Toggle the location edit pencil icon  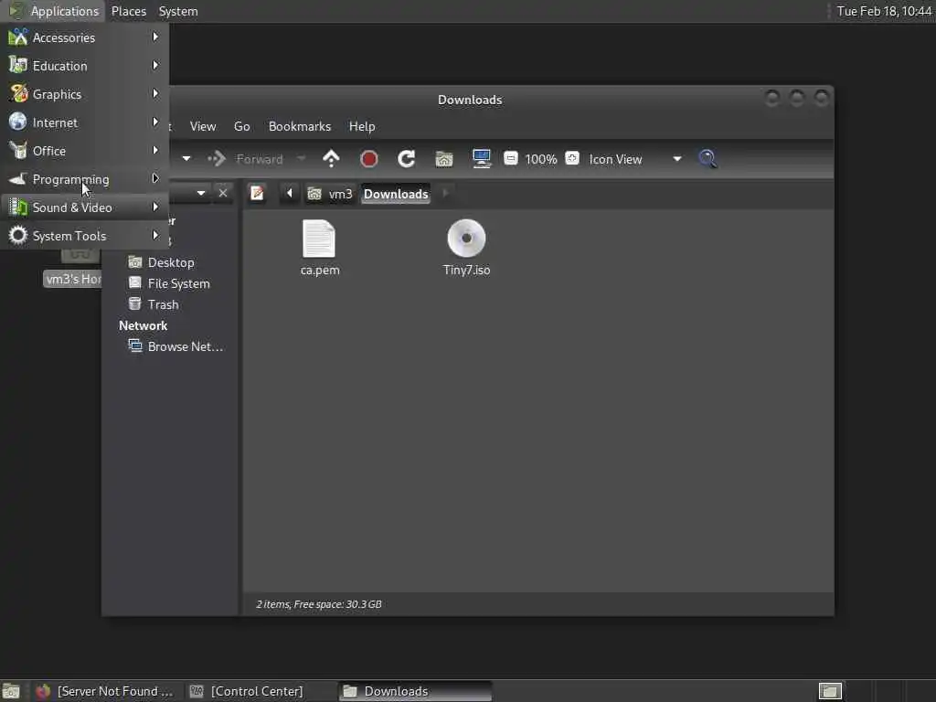[x=257, y=194]
